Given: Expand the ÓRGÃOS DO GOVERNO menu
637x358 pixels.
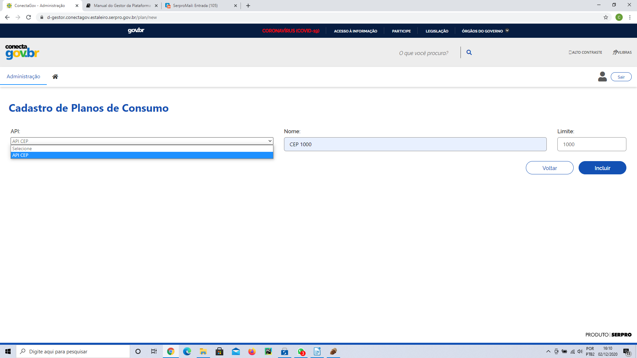Looking at the screenshot, I should 485,31.
